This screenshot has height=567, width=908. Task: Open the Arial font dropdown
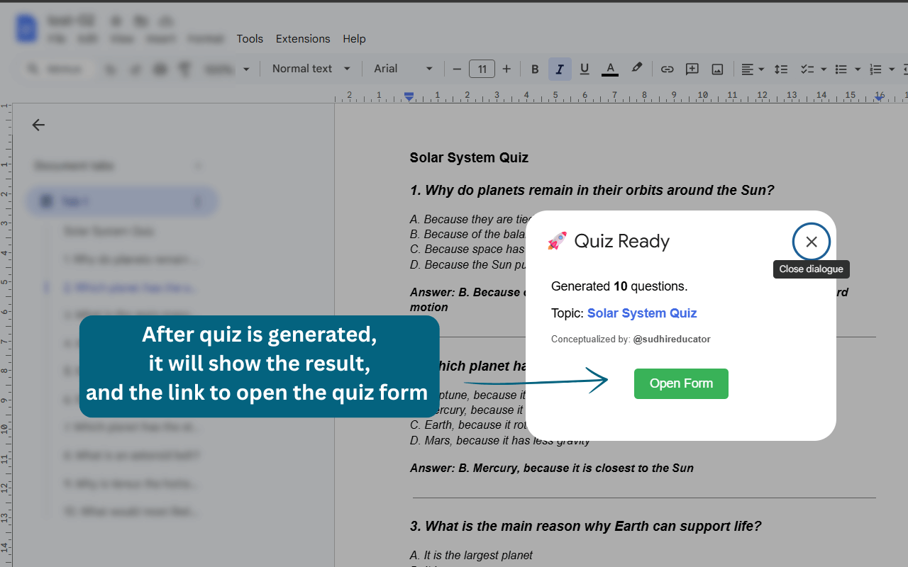(403, 69)
